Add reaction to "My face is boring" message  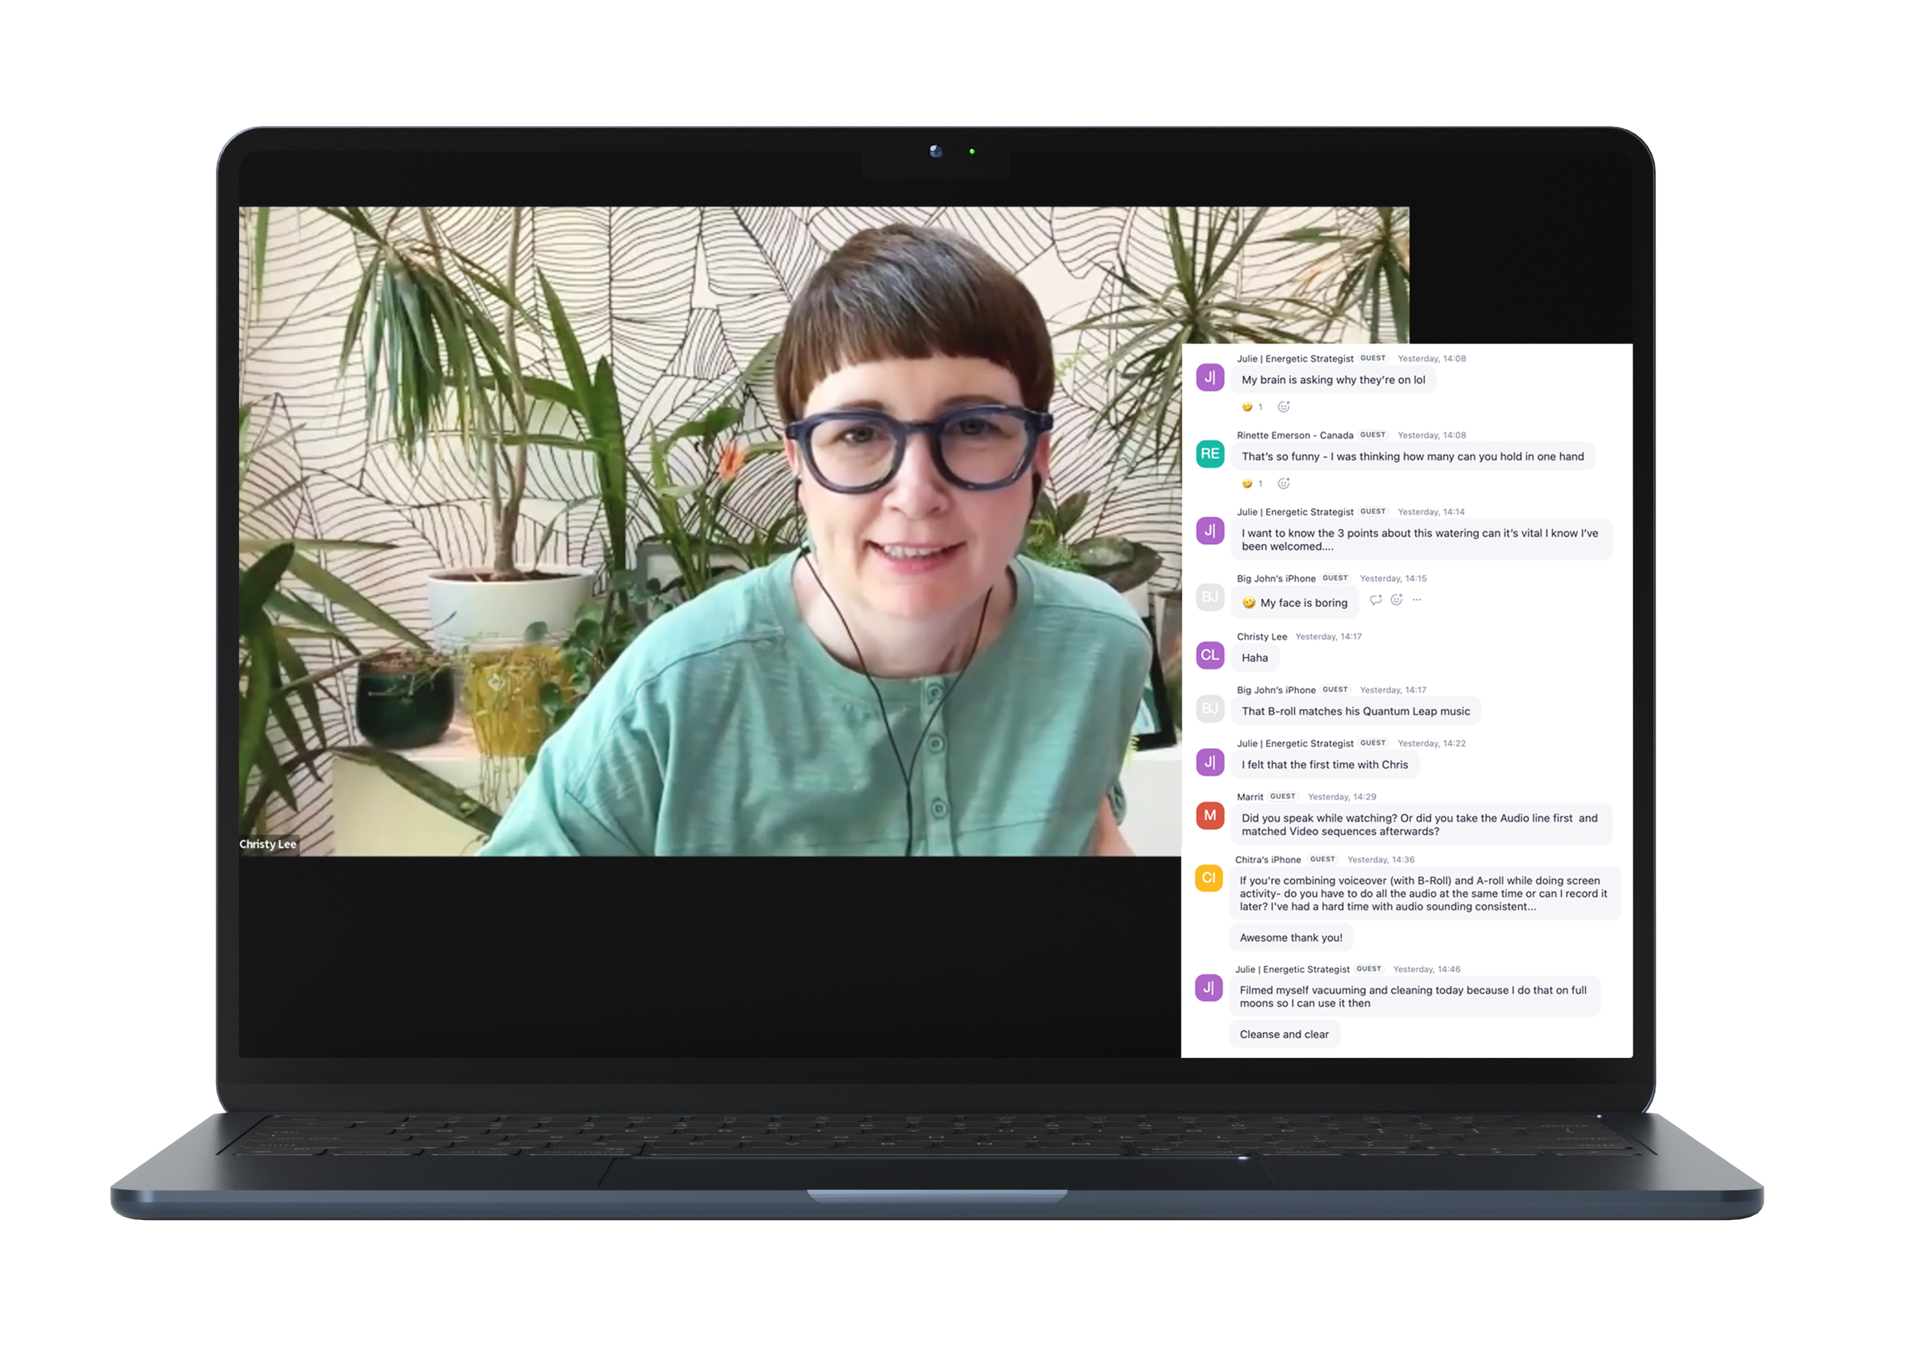(1397, 600)
